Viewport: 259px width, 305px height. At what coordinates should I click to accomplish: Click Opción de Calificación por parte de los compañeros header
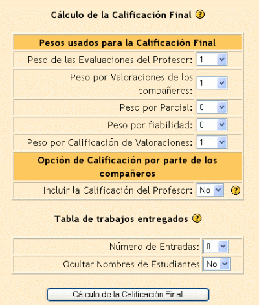pyautogui.click(x=128, y=166)
